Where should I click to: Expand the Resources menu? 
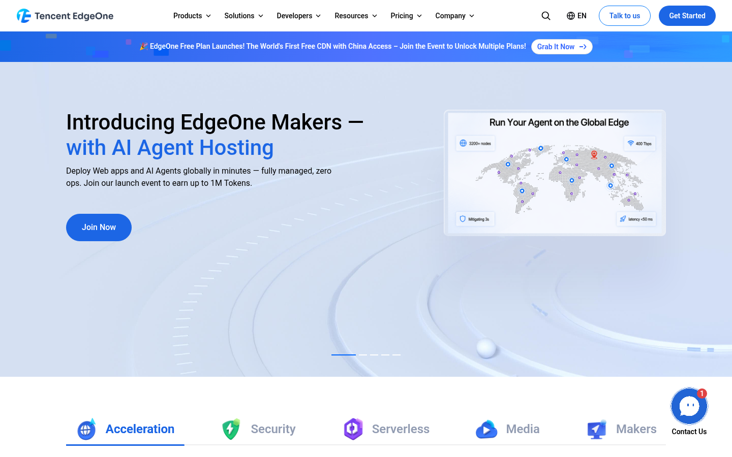pyautogui.click(x=356, y=16)
